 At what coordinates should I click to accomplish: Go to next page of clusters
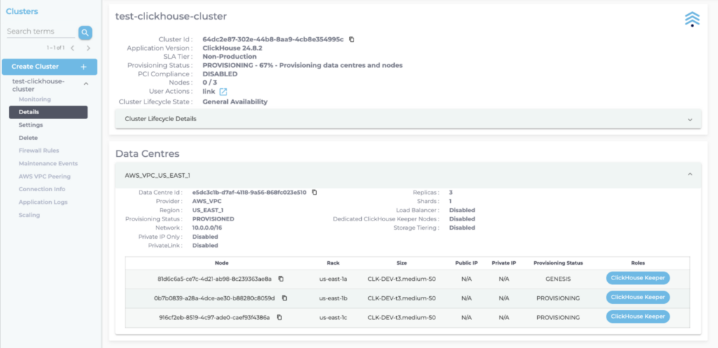[x=88, y=48]
